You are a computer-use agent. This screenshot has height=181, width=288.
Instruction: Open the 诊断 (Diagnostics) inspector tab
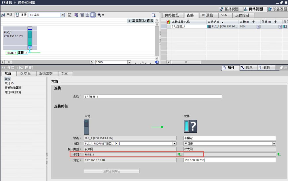[x=264, y=68]
